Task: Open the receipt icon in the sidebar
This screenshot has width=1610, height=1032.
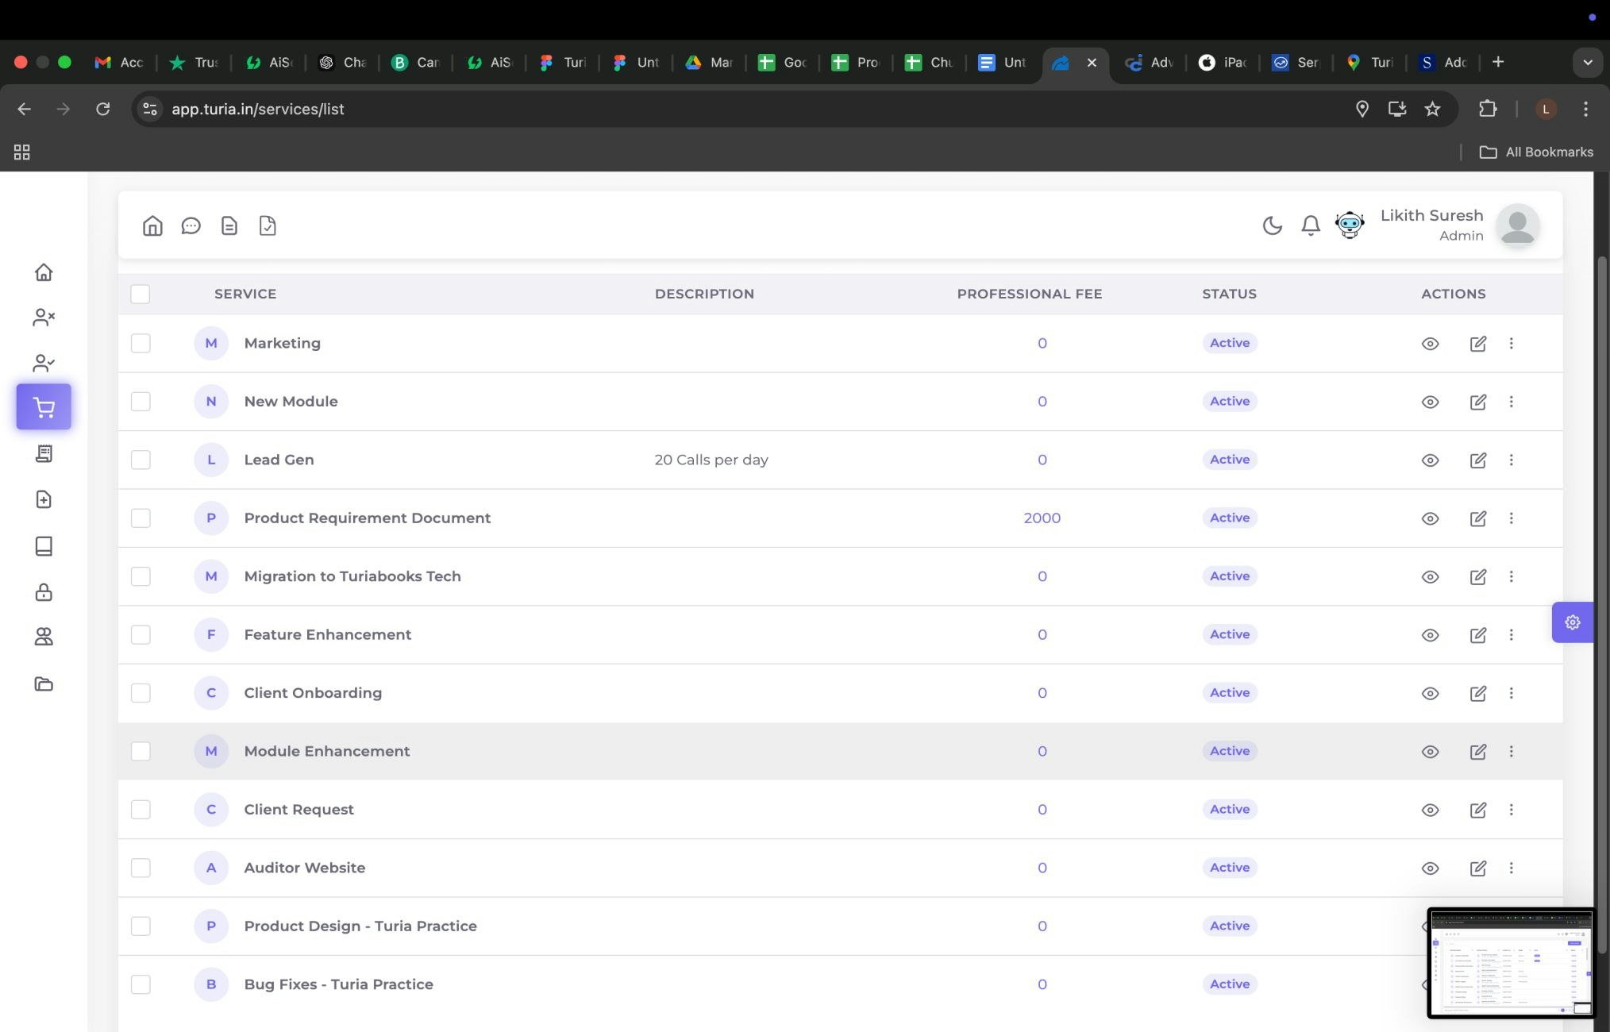Action: tap(44, 453)
